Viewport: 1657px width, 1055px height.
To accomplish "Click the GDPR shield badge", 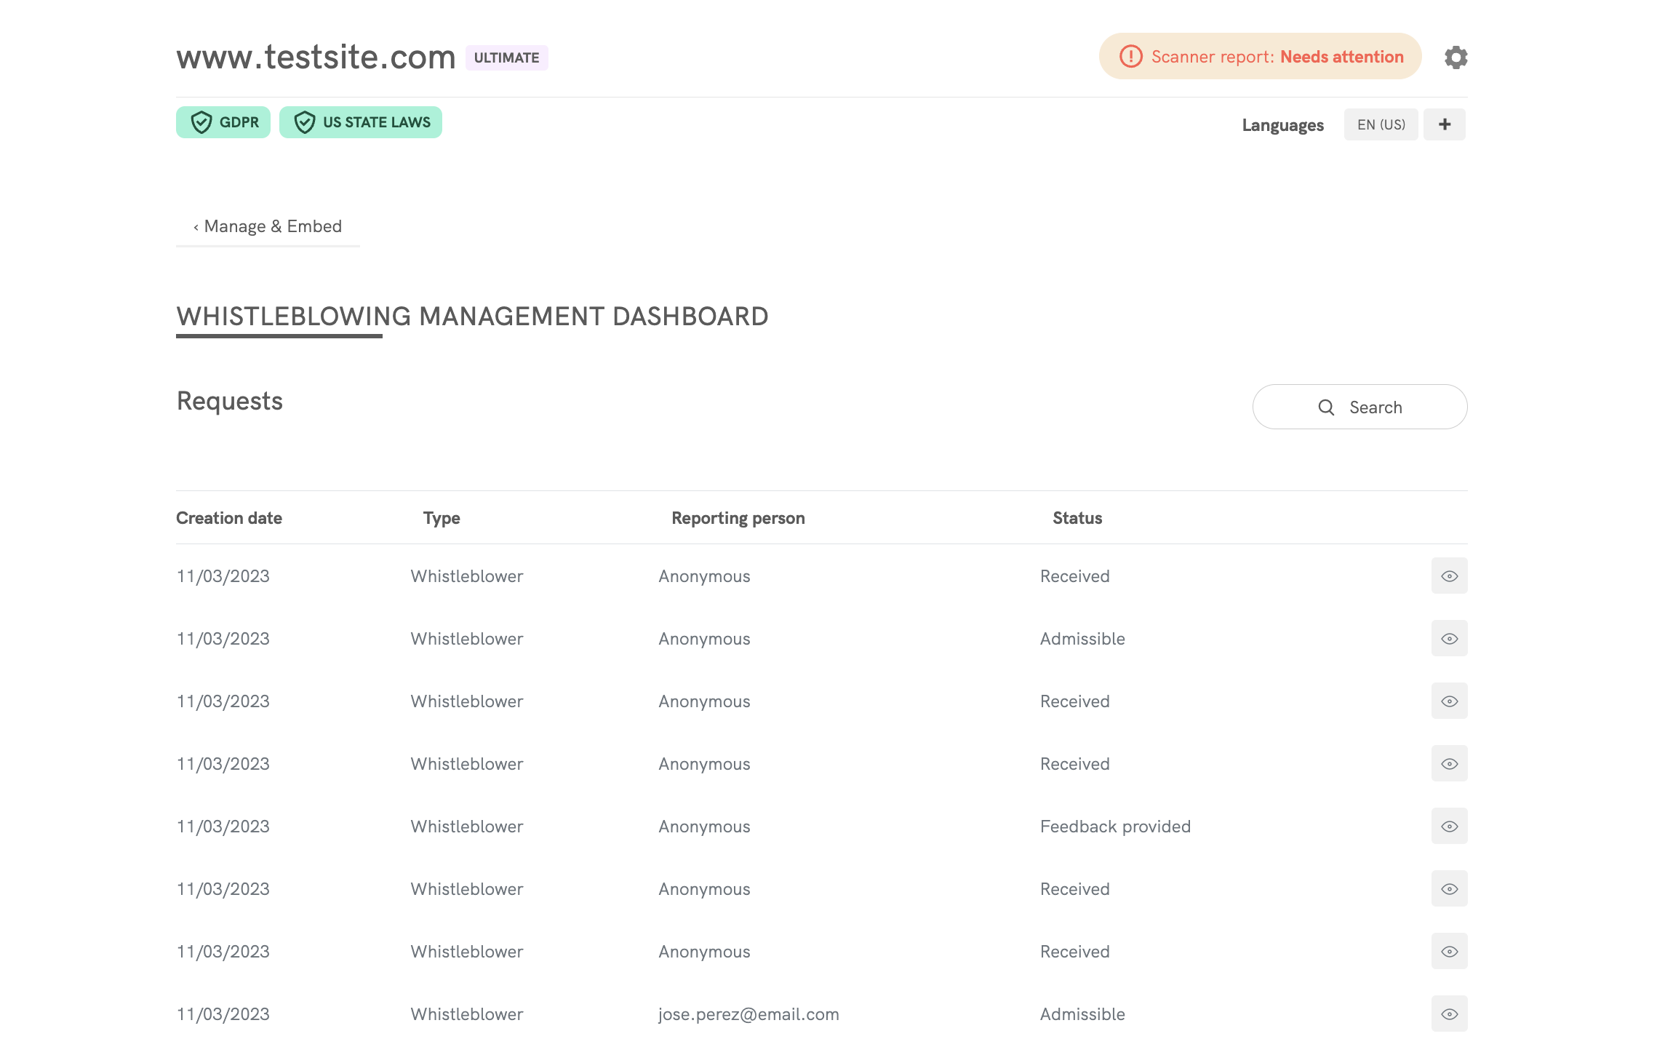I will pyautogui.click(x=223, y=122).
